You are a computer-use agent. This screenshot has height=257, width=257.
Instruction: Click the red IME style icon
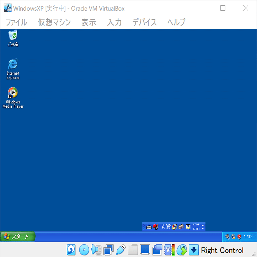coord(155,227)
